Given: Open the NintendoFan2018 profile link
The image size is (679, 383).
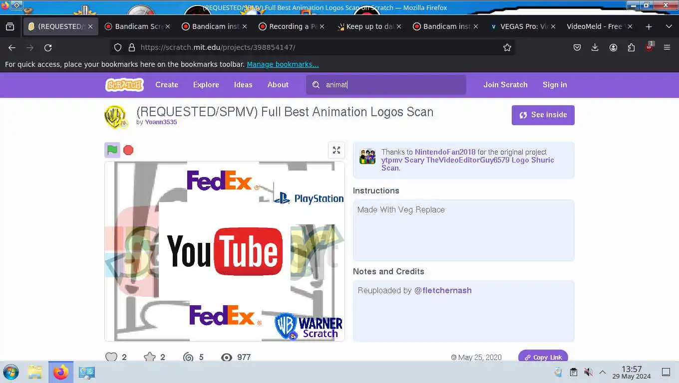Looking at the screenshot, I should click(445, 152).
